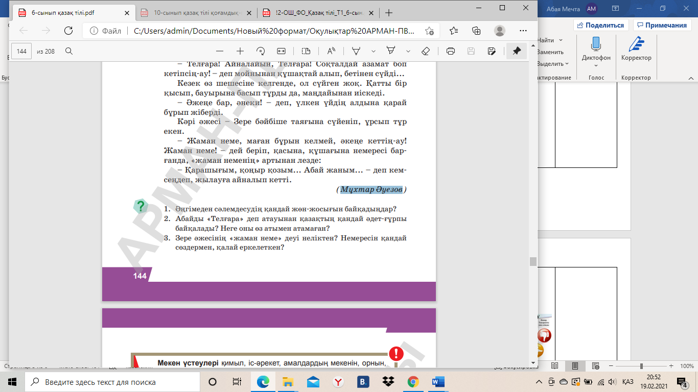698x392 pixels.
Task: Click the PDF vertical scrollbar thumb
Action: [533, 261]
